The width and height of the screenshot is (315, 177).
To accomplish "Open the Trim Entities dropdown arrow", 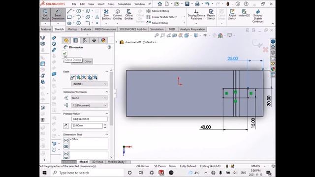I will (106, 24).
